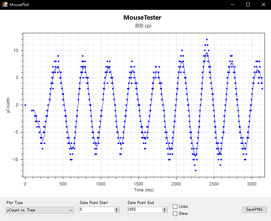The height and width of the screenshot is (221, 271).
Task: Close the MousePlot window
Action: [x=264, y=5]
